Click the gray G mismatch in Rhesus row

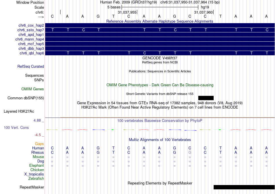(x=190, y=152)
